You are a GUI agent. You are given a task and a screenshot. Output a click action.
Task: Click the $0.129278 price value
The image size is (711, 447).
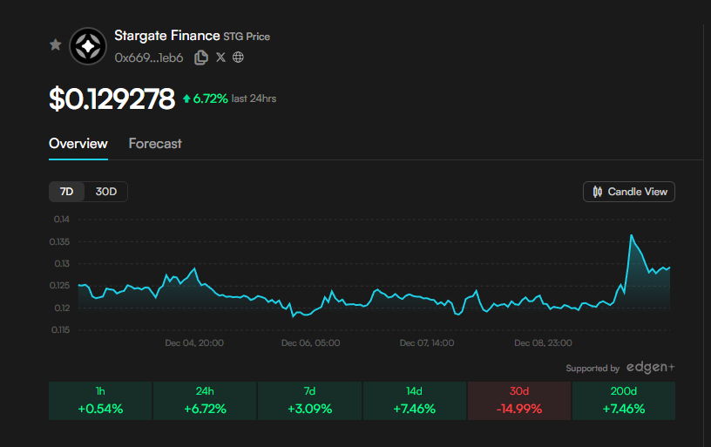pos(112,98)
